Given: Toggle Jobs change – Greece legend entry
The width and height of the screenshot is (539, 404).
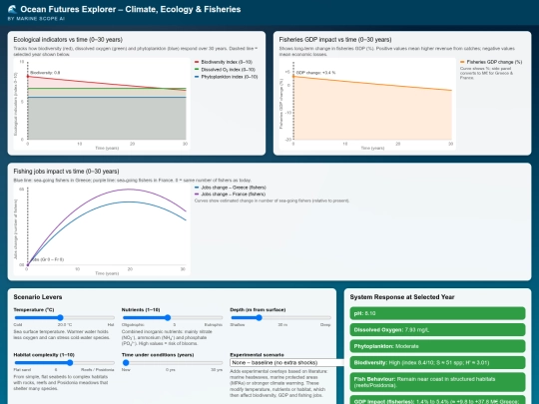Looking at the screenshot, I should point(231,188).
